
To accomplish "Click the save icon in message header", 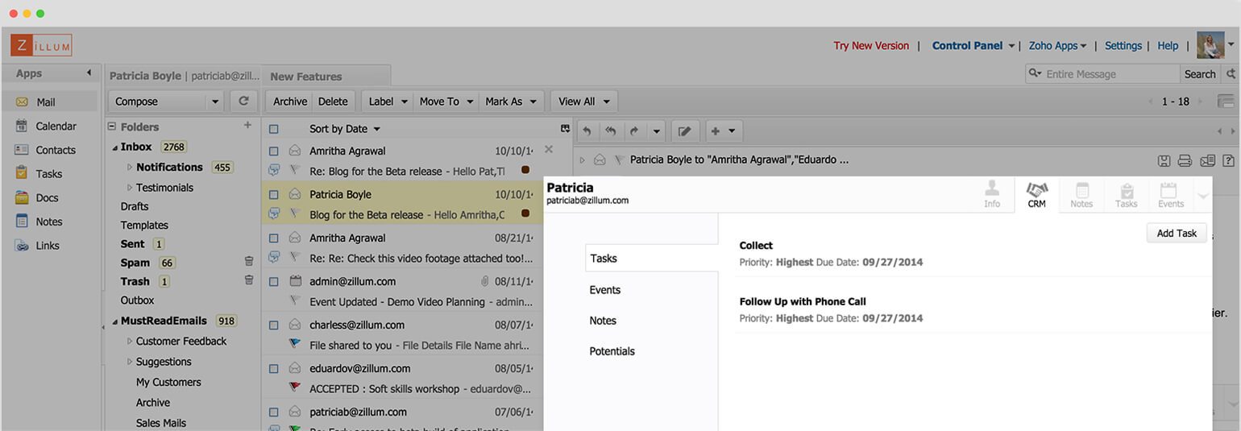I will click(1164, 160).
